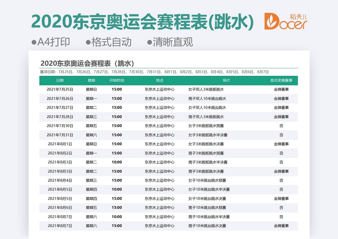Select the 2021年7月25日 date cell
This screenshot has width=338, height=239.
pyautogui.click(x=60, y=90)
